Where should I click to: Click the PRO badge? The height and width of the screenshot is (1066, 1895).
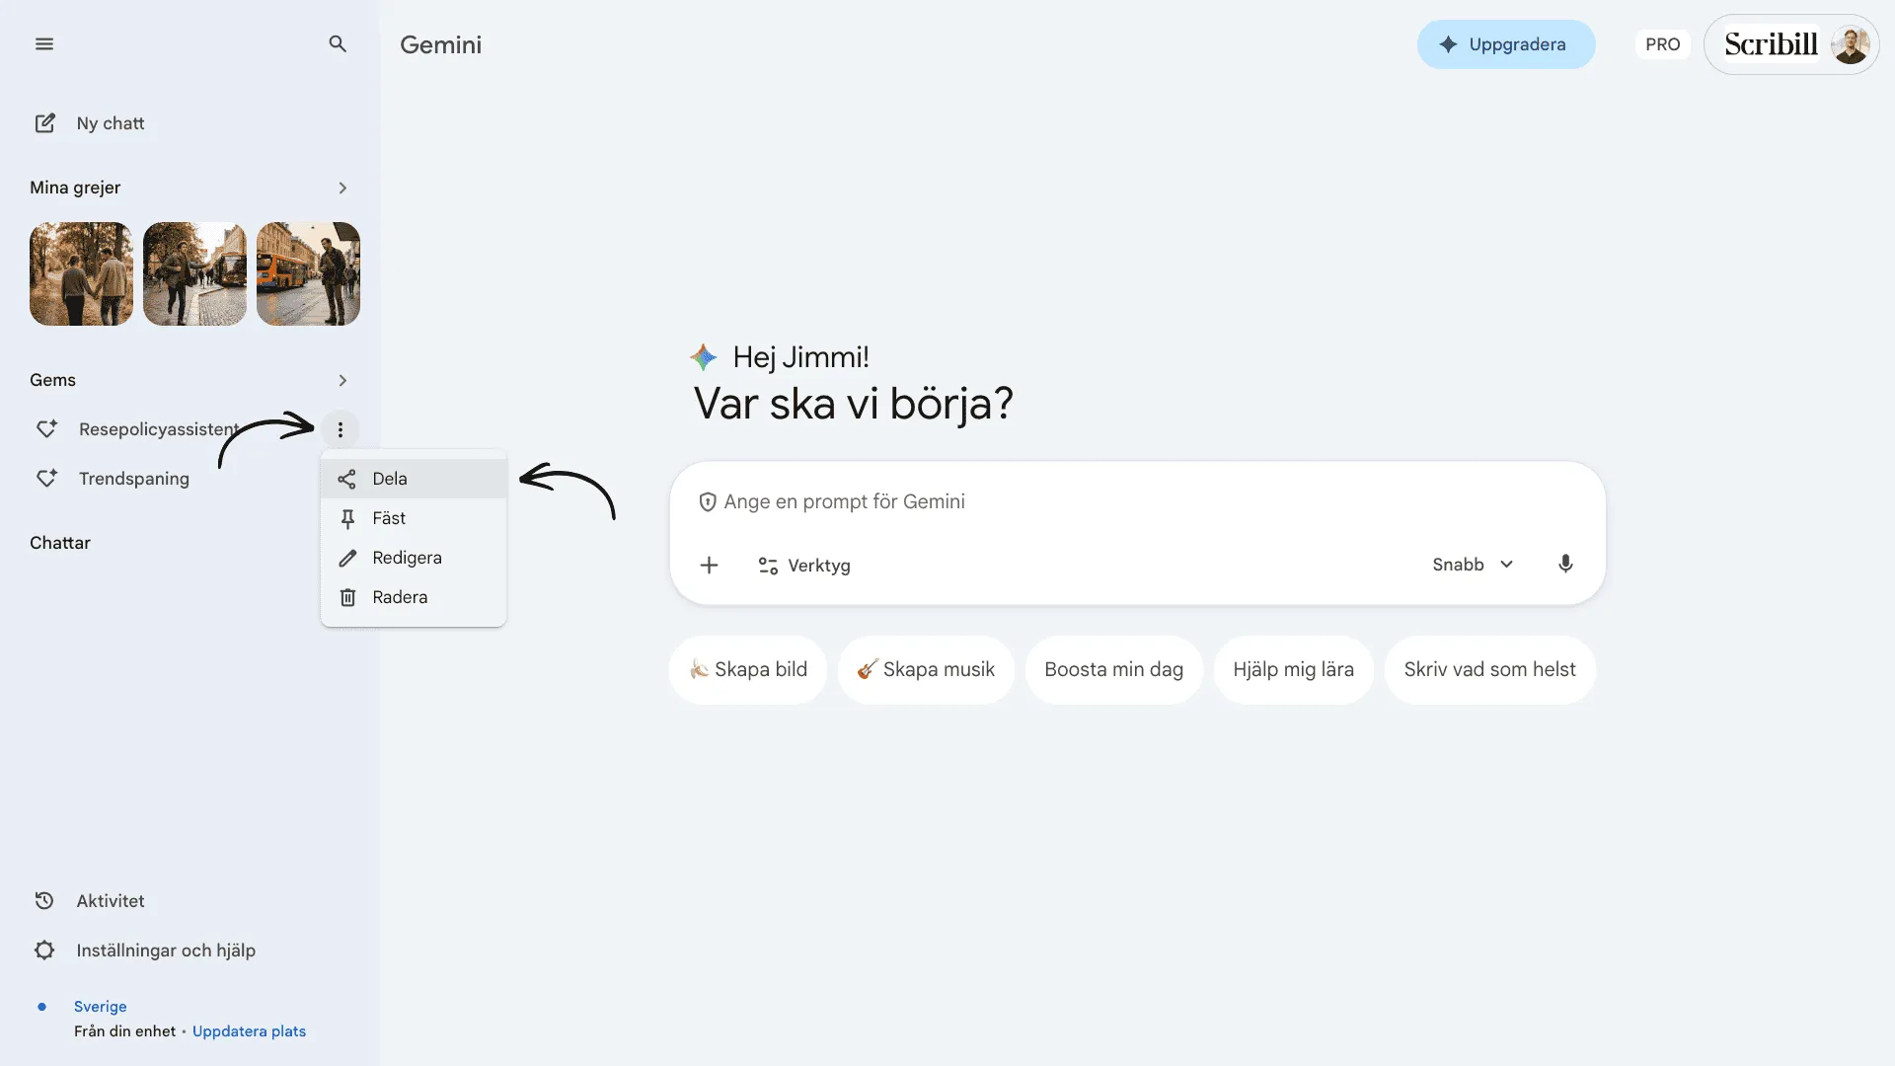1662,44
